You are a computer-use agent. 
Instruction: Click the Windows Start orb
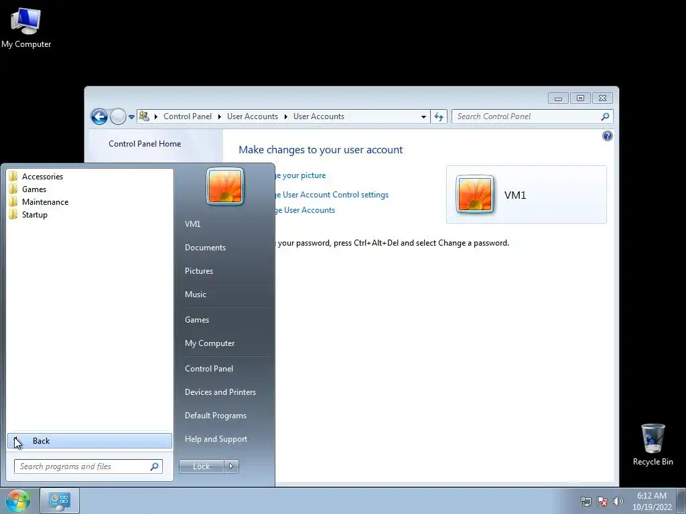coord(17,501)
